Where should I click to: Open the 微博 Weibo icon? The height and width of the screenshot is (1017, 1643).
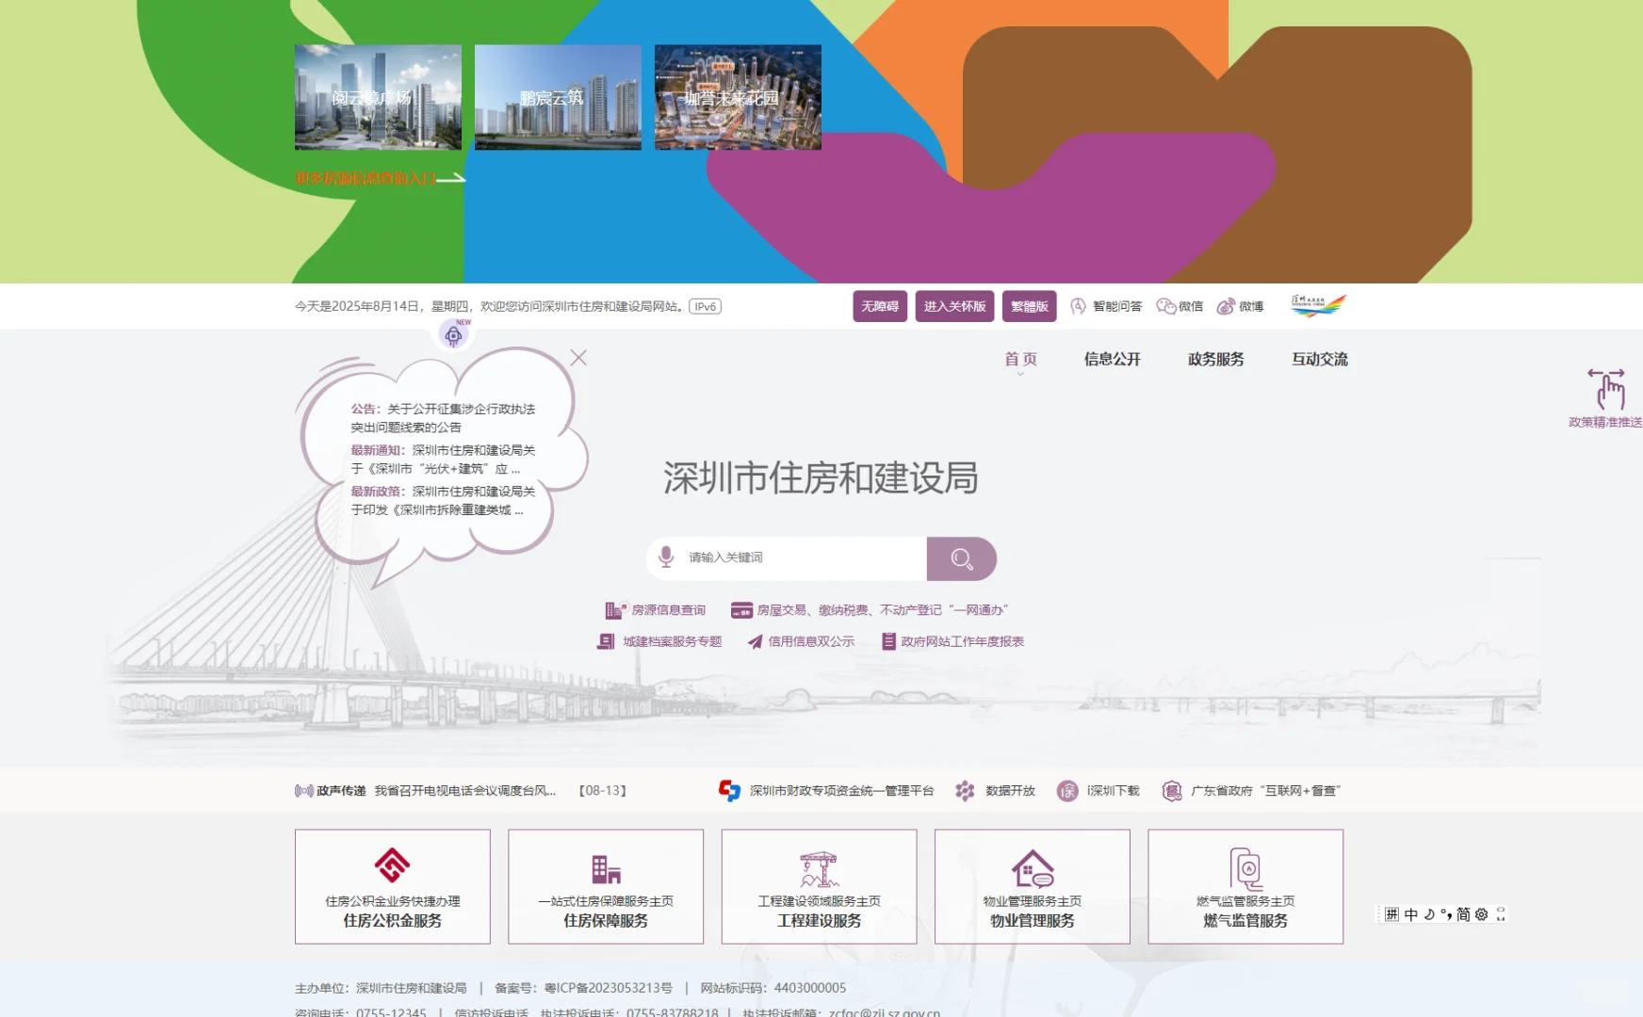[1226, 306]
